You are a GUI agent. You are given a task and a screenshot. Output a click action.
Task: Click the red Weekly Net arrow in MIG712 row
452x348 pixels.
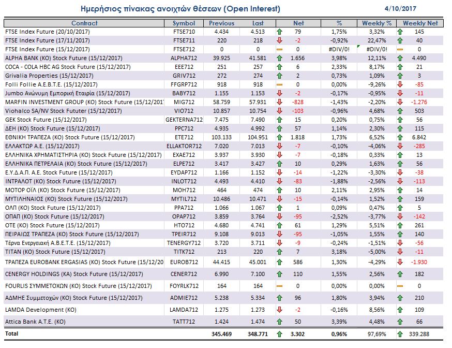click(400, 102)
